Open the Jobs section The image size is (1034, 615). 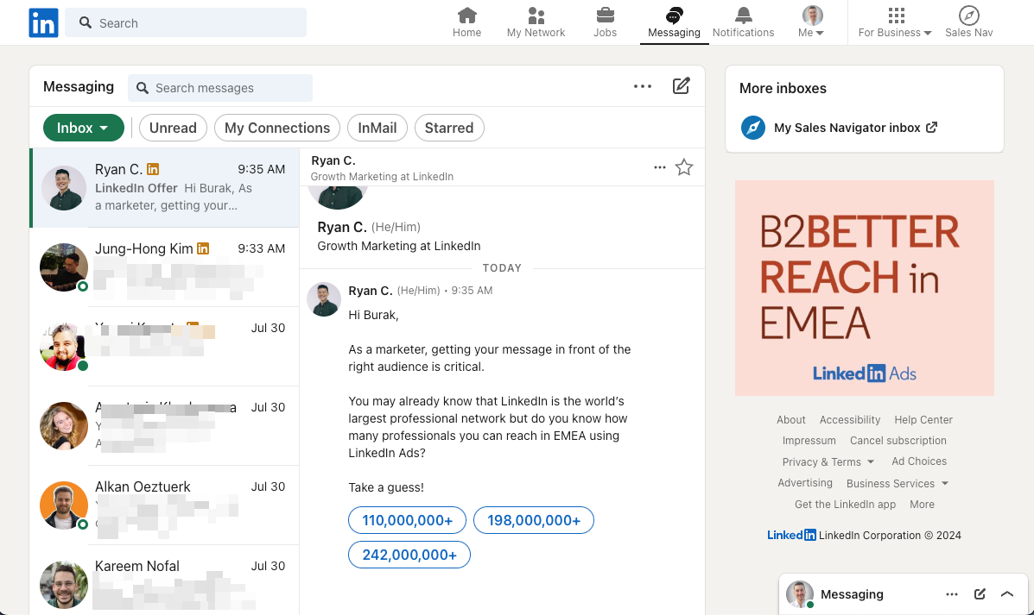[605, 22]
